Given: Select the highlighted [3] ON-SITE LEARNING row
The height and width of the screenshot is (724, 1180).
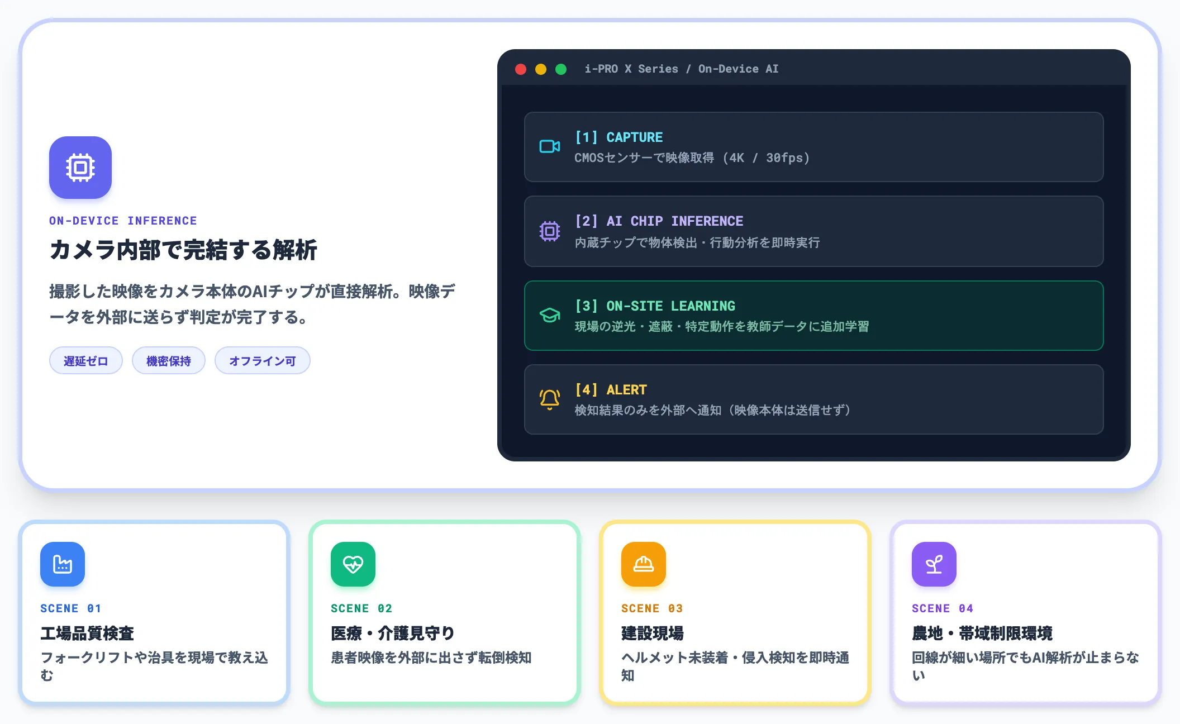Looking at the screenshot, I should [x=813, y=316].
